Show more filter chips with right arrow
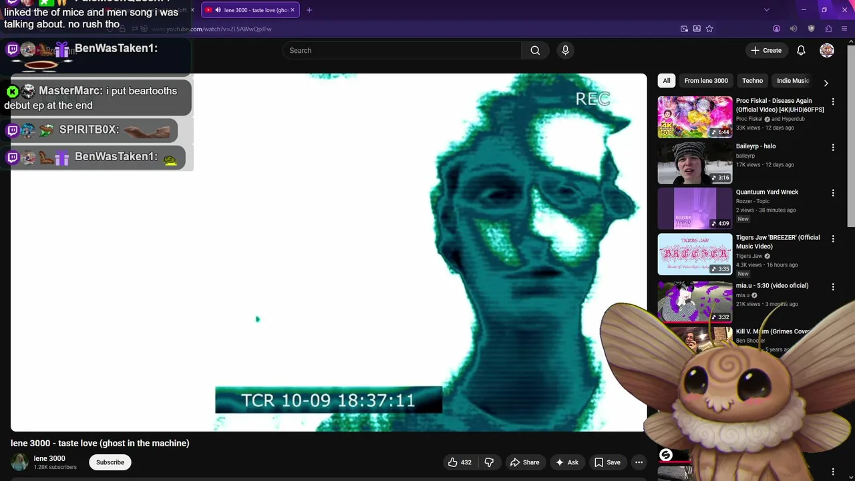 point(826,83)
